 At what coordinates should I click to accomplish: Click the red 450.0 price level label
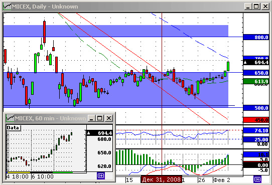point(256,120)
